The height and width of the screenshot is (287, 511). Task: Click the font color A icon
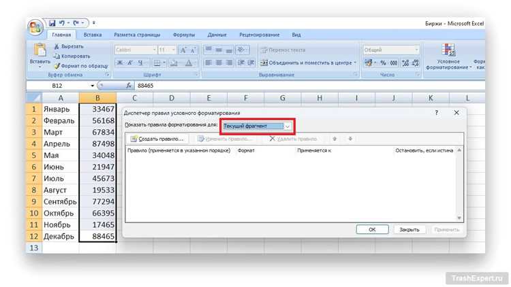coord(189,63)
